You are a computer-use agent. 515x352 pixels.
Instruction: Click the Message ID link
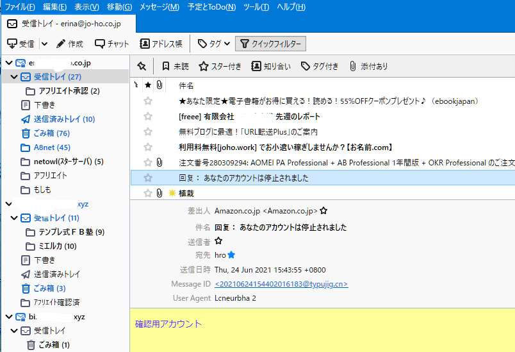tap(281, 284)
